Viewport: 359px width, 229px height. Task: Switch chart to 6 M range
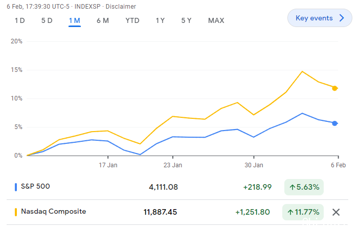coord(103,20)
